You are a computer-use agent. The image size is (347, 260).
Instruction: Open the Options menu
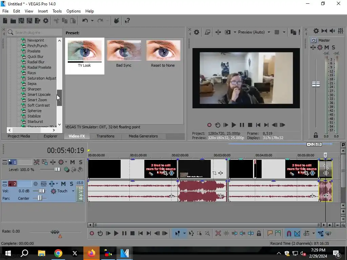click(x=74, y=11)
